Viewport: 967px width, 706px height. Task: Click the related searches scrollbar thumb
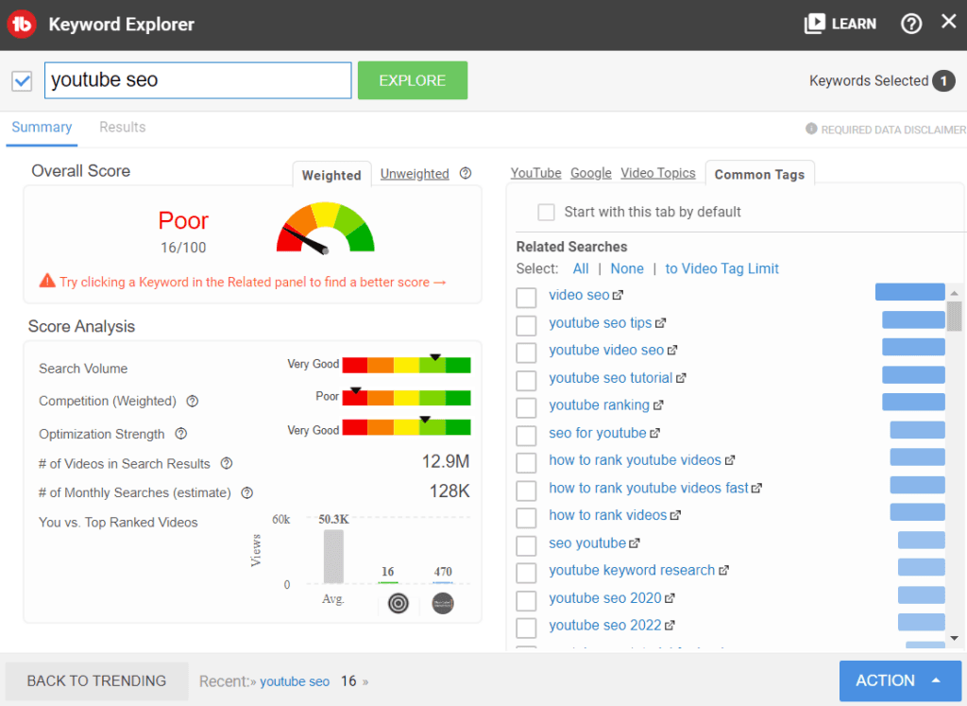coord(955,316)
